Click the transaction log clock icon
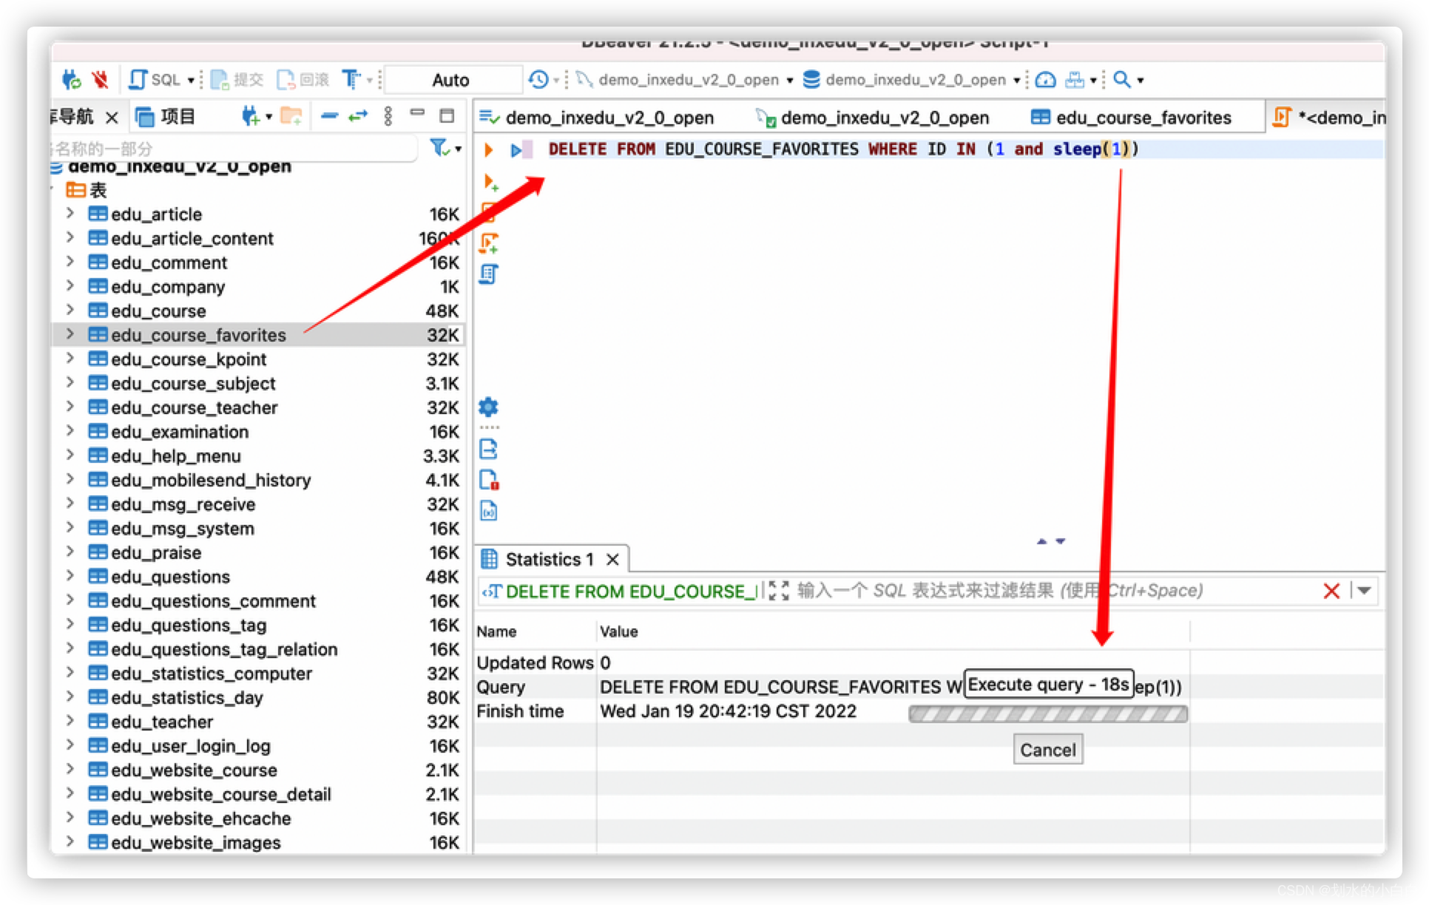The image size is (1429, 905). [x=538, y=79]
